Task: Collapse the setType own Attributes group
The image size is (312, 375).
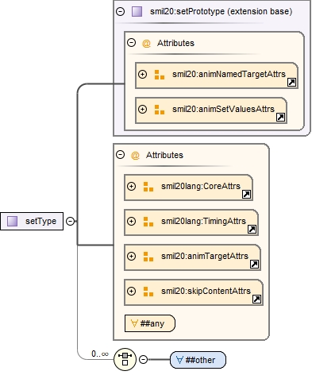Action: (121, 155)
